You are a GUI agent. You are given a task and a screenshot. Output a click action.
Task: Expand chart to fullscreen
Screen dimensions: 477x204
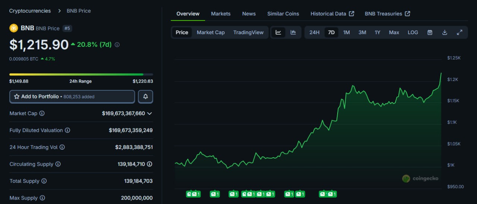(x=459, y=32)
